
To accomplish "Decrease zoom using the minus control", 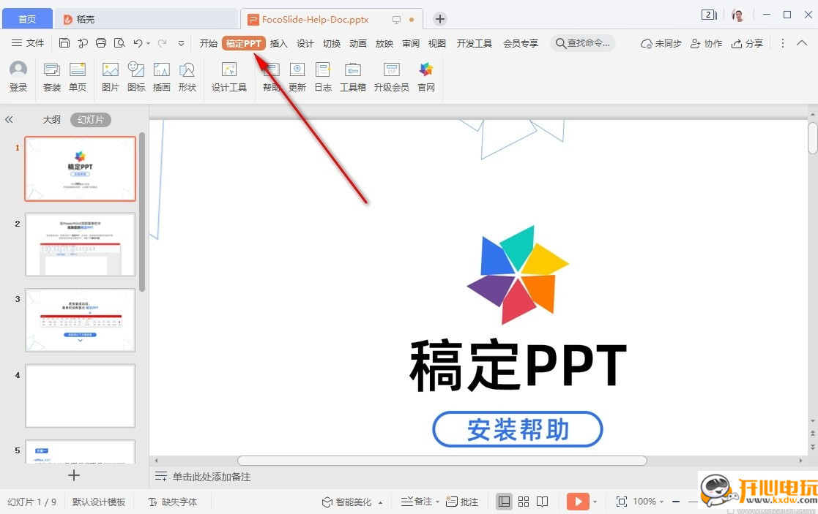I will [x=674, y=502].
